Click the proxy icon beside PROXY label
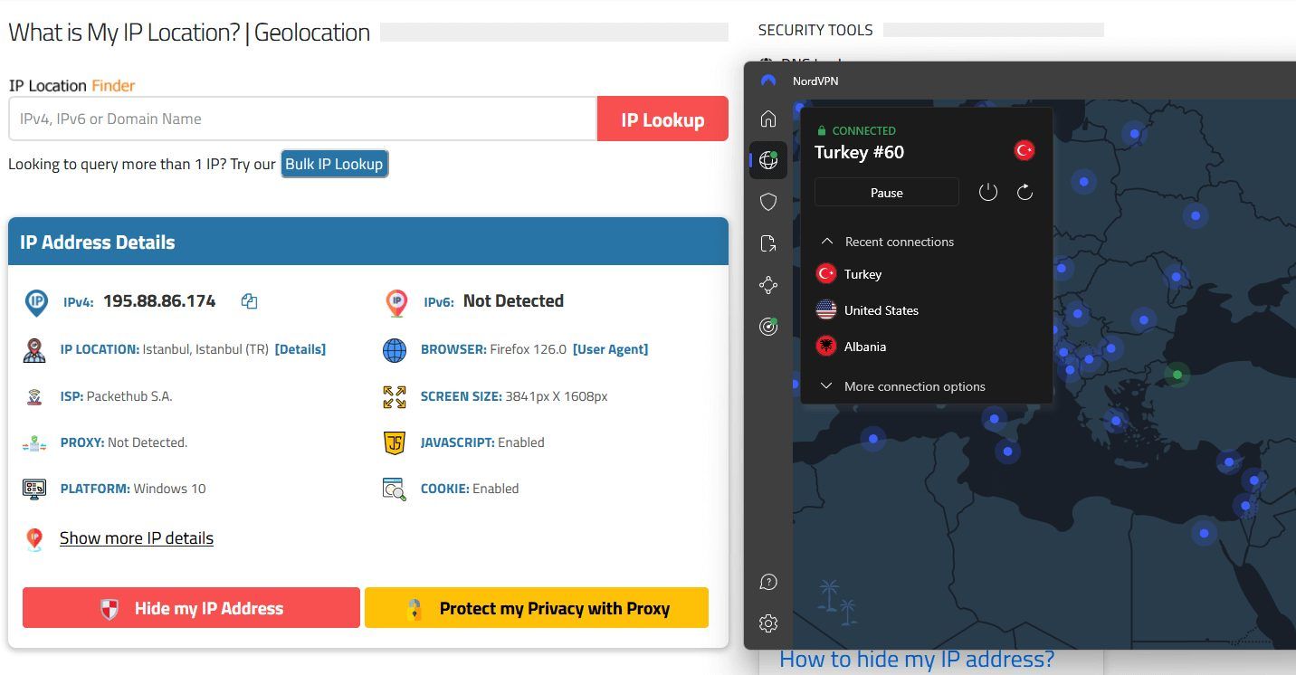The height and width of the screenshot is (675, 1296). coord(34,442)
